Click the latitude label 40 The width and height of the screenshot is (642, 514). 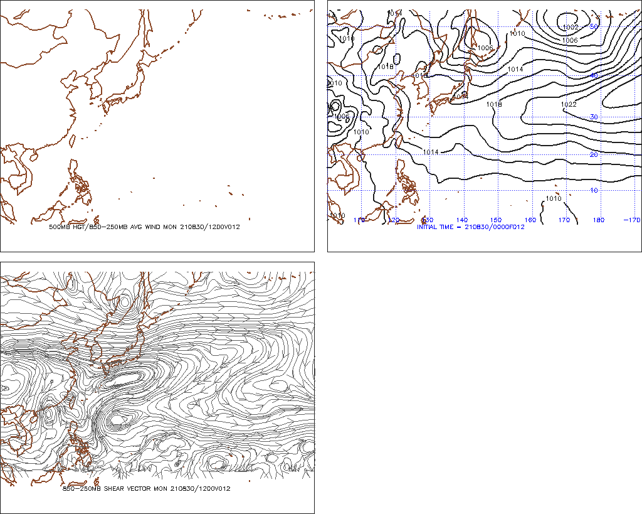[x=594, y=75]
